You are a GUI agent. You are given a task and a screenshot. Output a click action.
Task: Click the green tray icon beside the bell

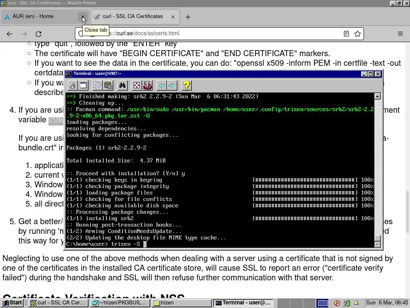[x=346, y=303]
